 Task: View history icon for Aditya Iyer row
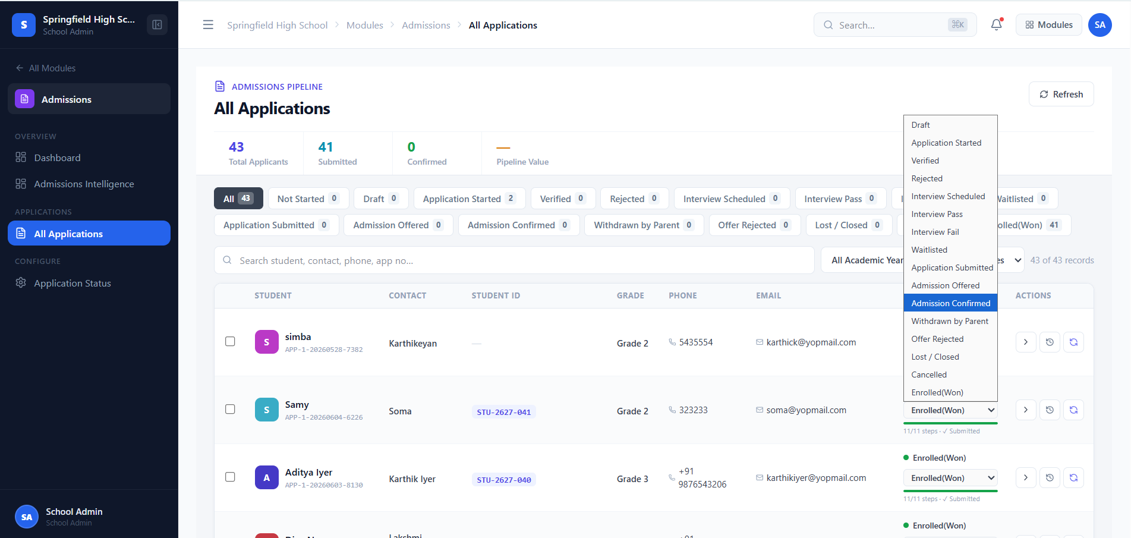[x=1050, y=478]
